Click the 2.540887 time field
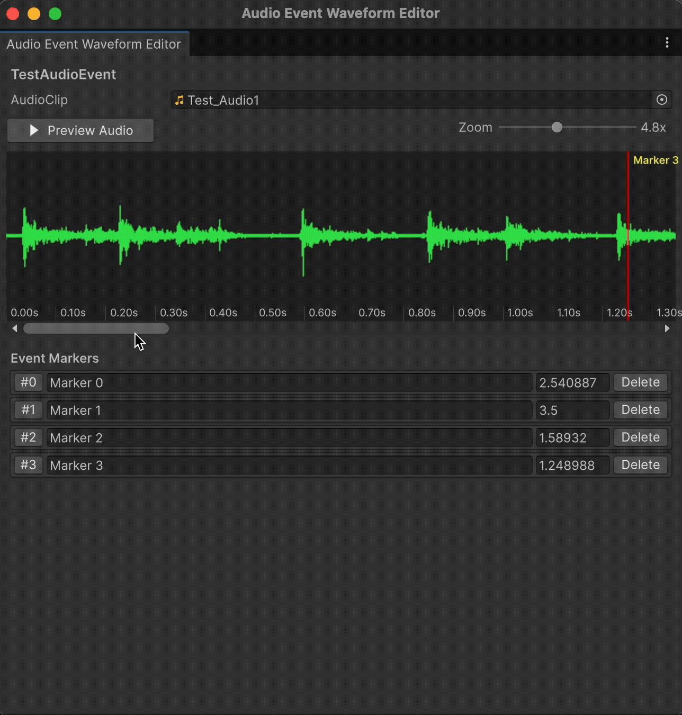Viewport: 682px width, 715px height. [573, 382]
